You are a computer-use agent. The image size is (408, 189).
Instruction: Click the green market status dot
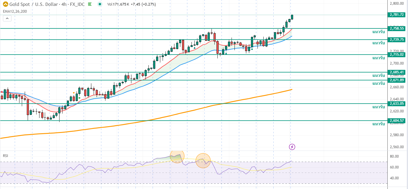coord(100,4)
